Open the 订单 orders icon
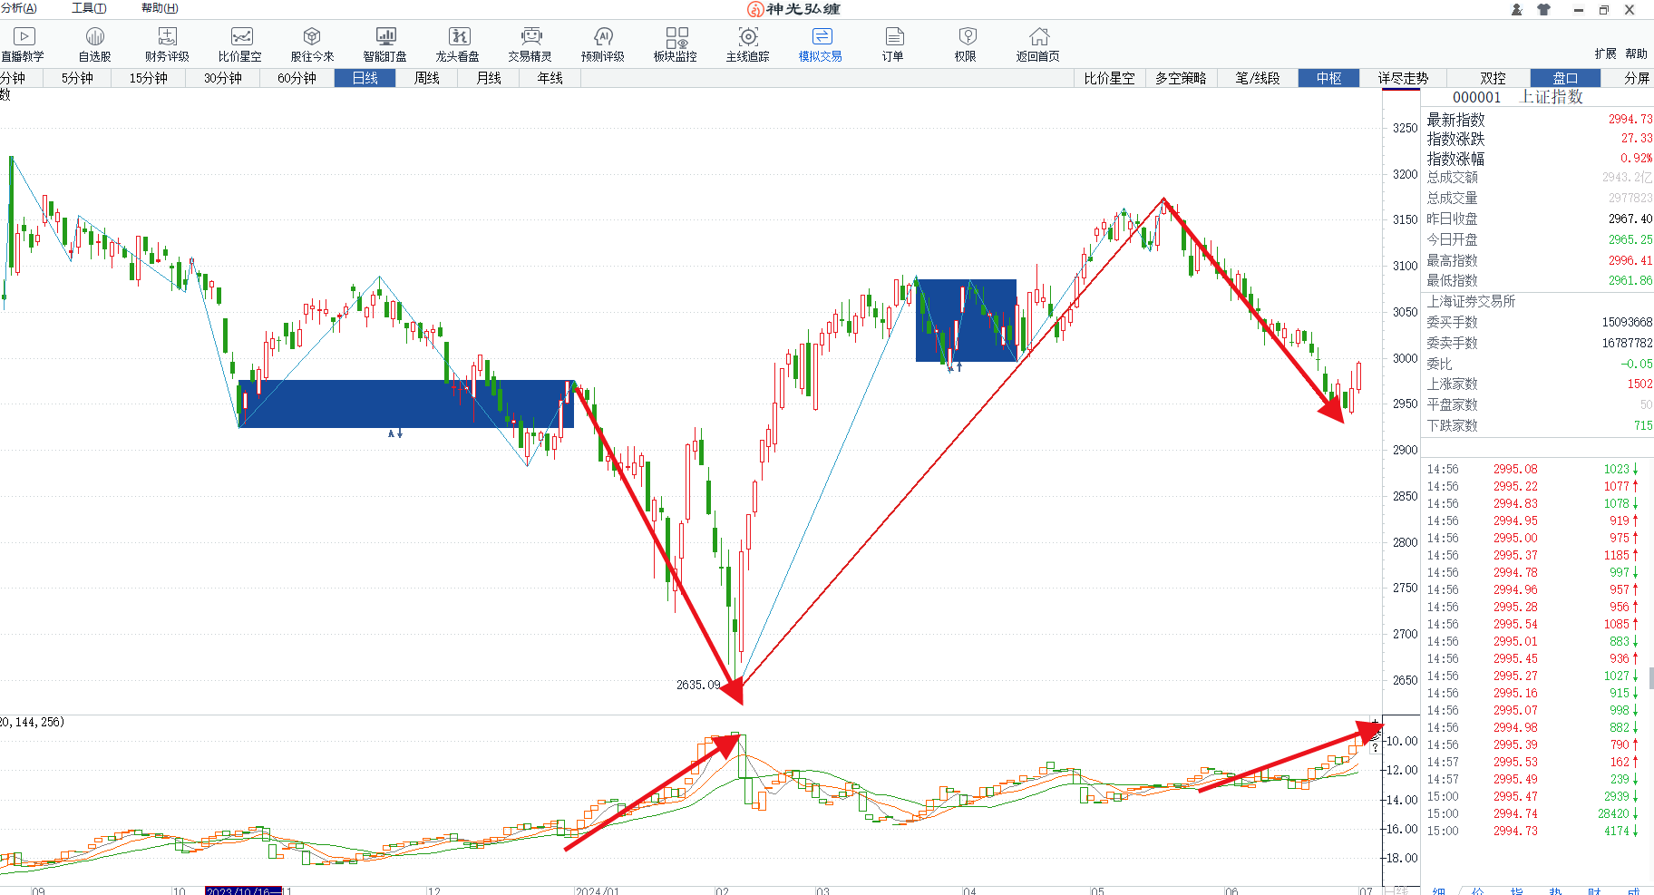This screenshot has width=1654, height=895. [893, 44]
